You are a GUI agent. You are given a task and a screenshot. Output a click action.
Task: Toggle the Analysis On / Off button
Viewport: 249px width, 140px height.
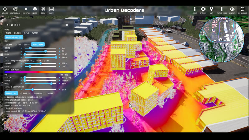tap(14, 37)
